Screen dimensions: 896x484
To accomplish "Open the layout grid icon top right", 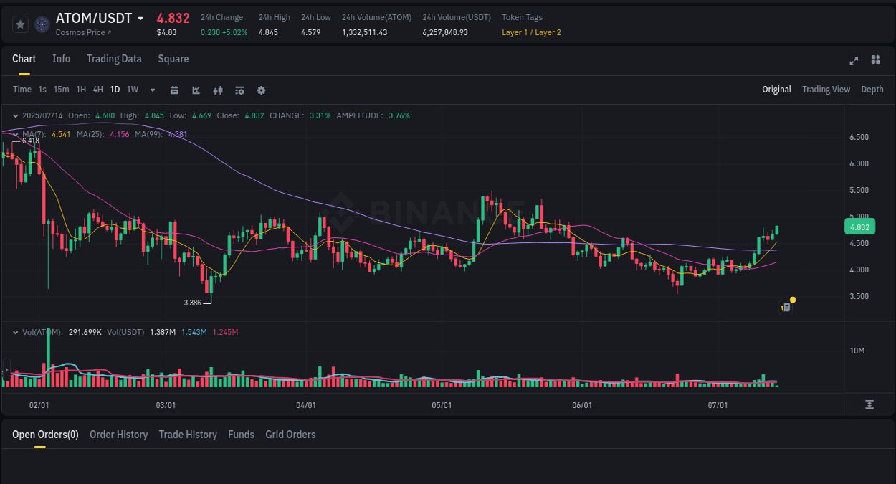I will [x=875, y=61].
